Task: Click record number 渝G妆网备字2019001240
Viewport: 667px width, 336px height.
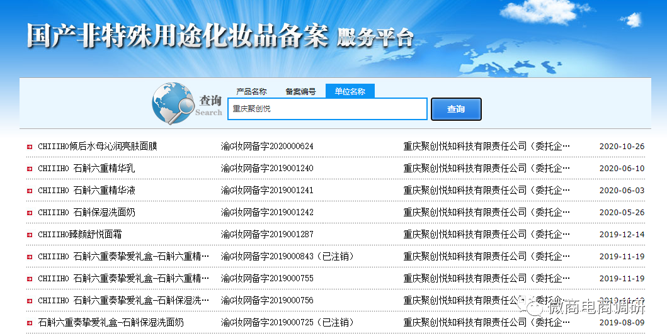Action: point(266,168)
